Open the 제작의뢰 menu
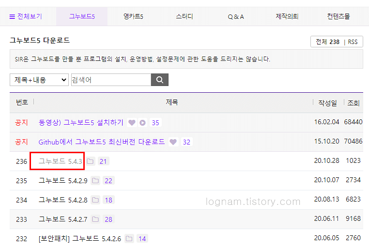 287,16
